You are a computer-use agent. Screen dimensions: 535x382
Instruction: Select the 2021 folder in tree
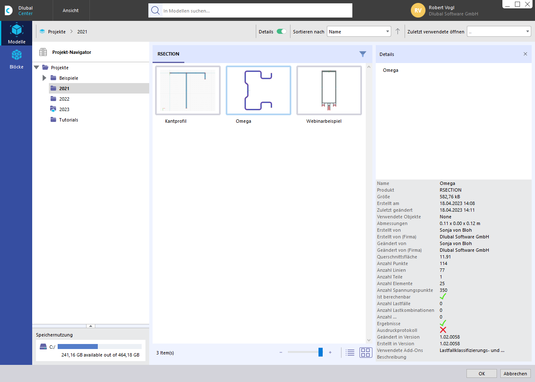click(99, 89)
